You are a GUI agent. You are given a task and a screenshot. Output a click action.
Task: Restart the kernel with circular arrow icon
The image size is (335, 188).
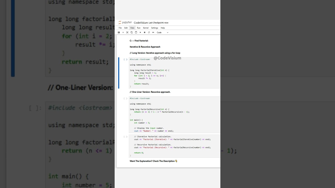[149, 32]
